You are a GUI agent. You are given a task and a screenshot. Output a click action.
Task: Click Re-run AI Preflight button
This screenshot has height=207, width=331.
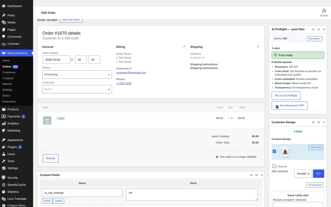pos(286,95)
